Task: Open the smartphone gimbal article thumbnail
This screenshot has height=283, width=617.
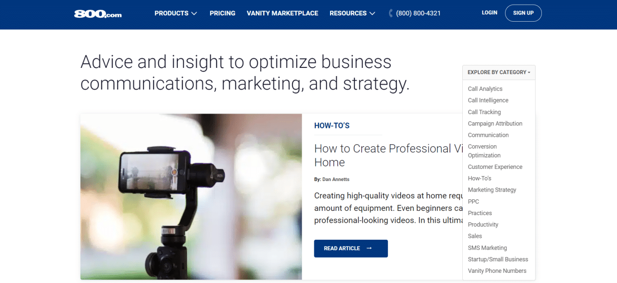Action: (191, 196)
